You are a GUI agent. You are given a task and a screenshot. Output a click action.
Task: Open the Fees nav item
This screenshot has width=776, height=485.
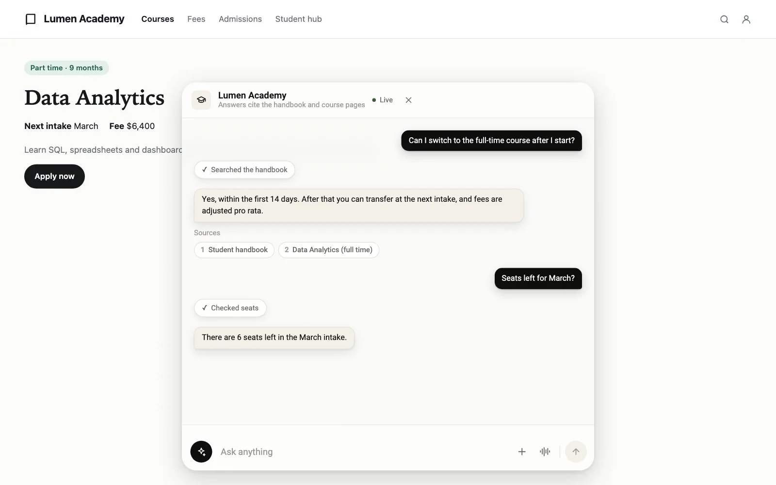[196, 19]
